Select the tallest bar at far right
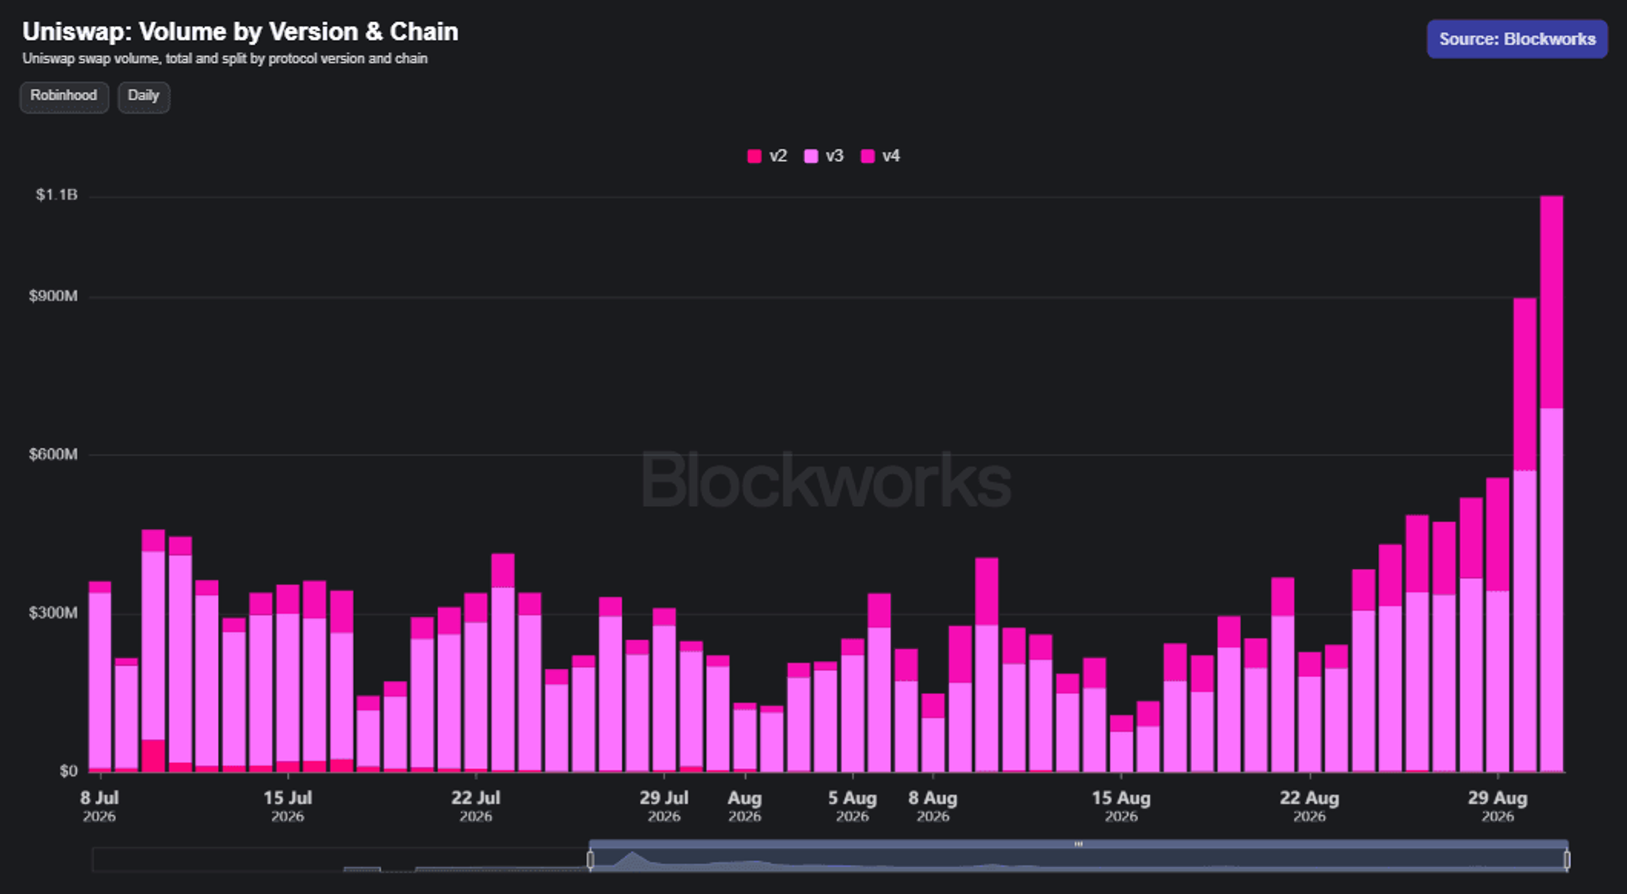The width and height of the screenshot is (1627, 894). pos(1551,483)
